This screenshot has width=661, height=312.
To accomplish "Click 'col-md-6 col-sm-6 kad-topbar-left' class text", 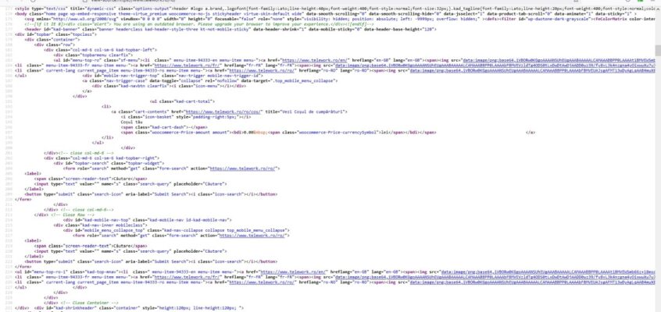I will [114, 50].
